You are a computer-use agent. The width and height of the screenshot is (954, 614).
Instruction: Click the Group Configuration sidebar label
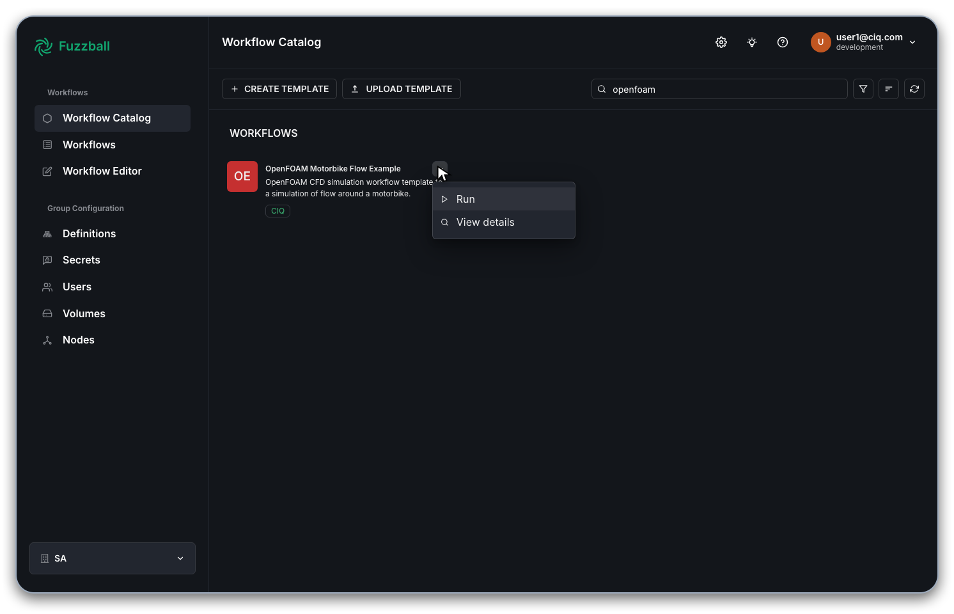pyautogui.click(x=86, y=209)
